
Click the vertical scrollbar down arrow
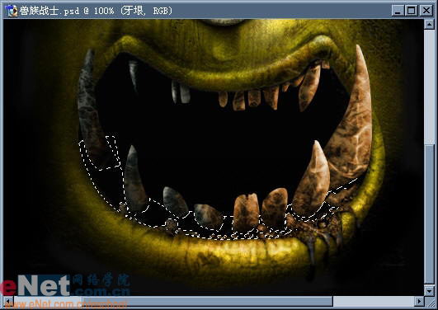click(x=429, y=291)
